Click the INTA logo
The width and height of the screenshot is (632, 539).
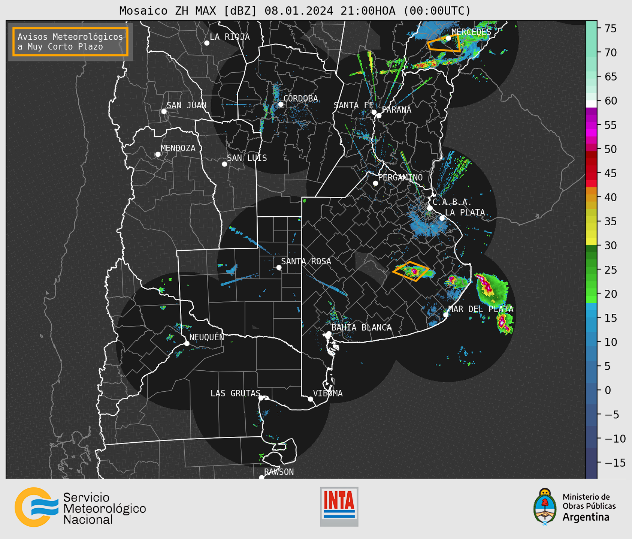(x=339, y=507)
